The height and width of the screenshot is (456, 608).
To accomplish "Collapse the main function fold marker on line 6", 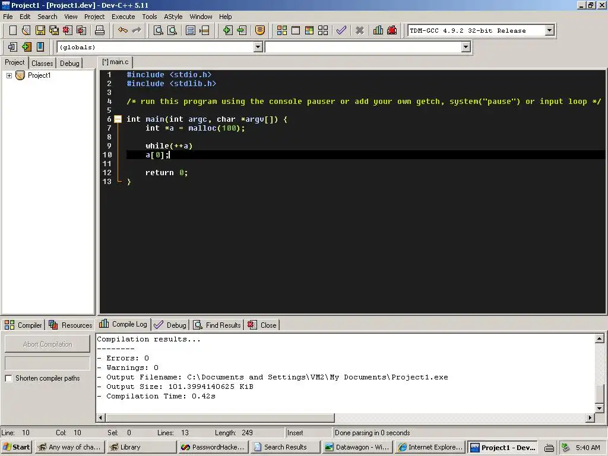I will (x=118, y=119).
